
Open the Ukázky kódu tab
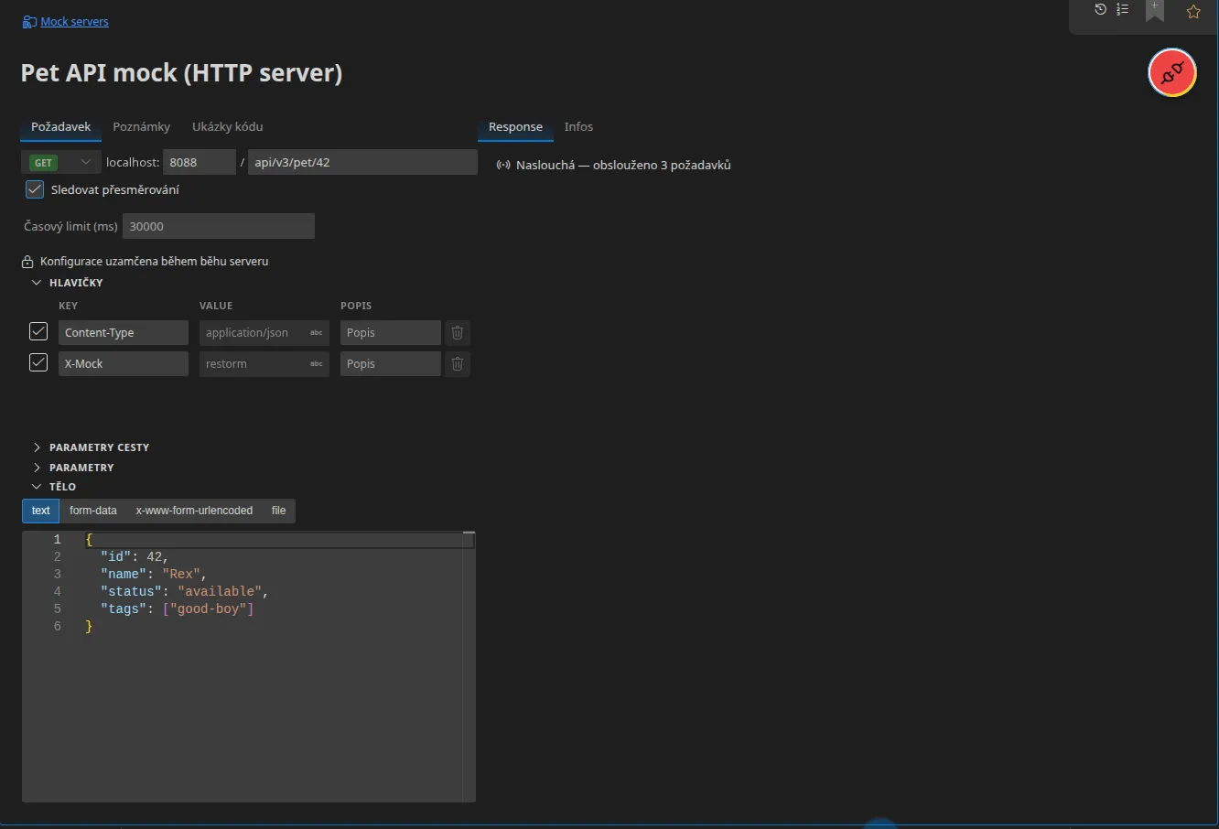tap(228, 127)
